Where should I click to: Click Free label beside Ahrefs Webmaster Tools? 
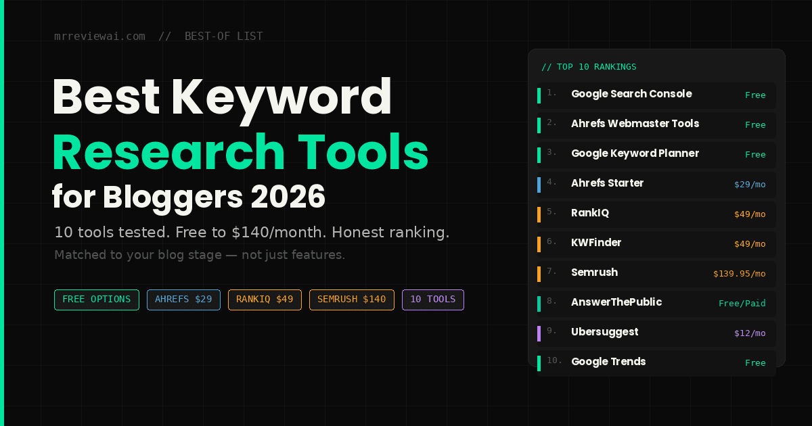[755, 124]
